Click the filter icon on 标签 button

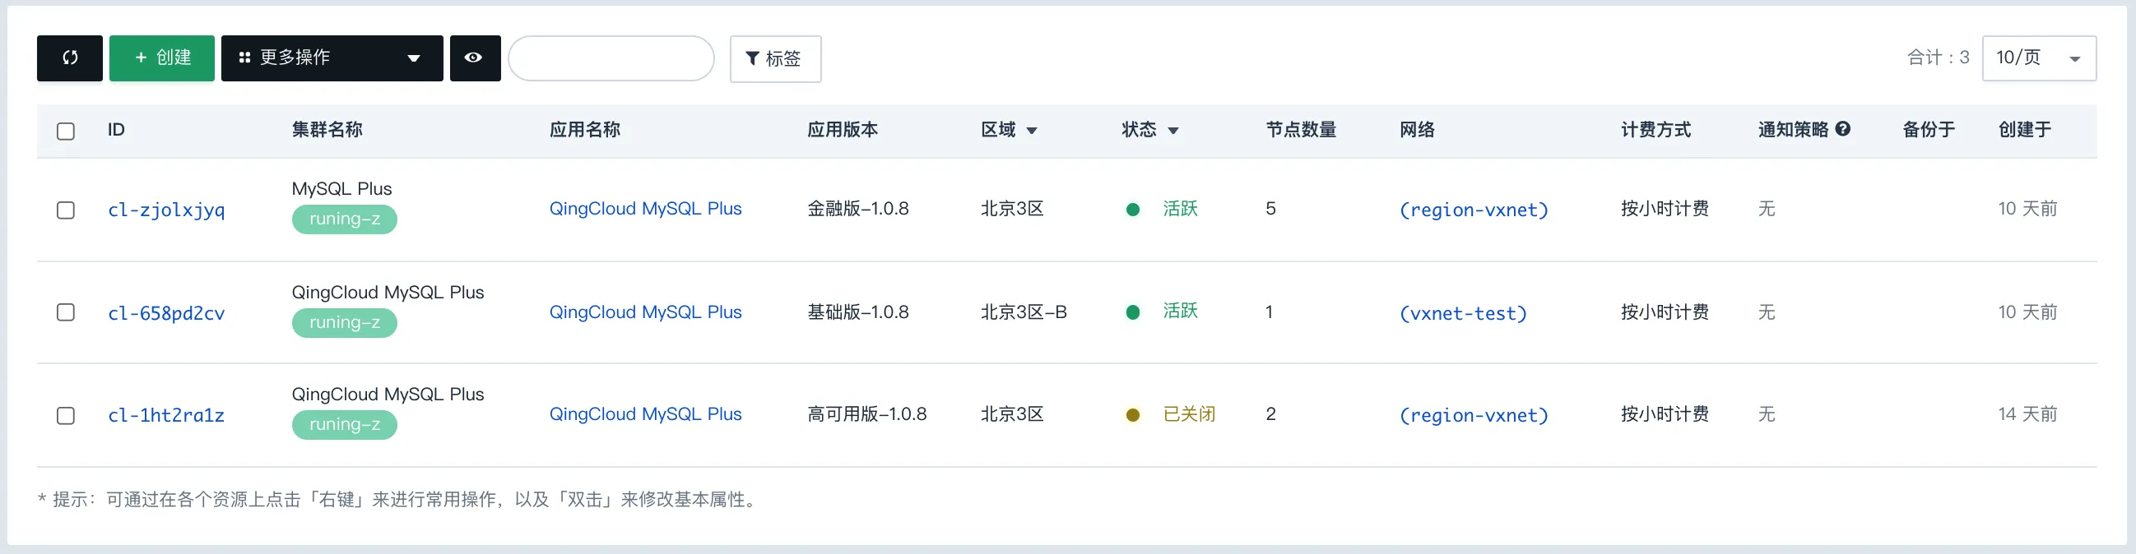(752, 59)
